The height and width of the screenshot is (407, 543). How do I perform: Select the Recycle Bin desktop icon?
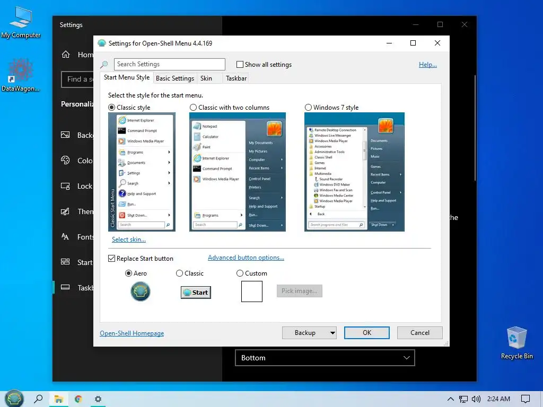click(516, 343)
